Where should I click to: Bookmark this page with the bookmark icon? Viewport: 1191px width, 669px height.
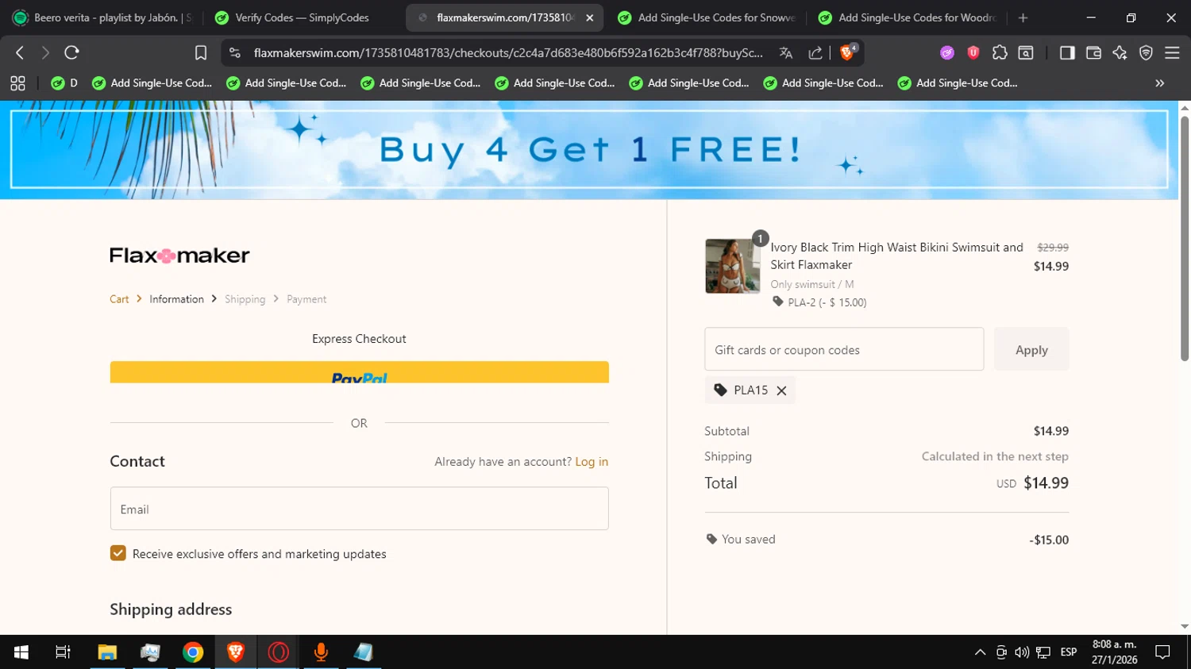tap(201, 52)
